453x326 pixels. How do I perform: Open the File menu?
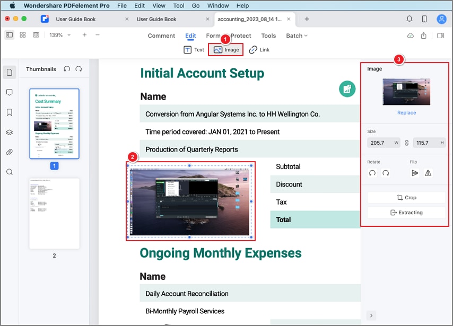122,5
